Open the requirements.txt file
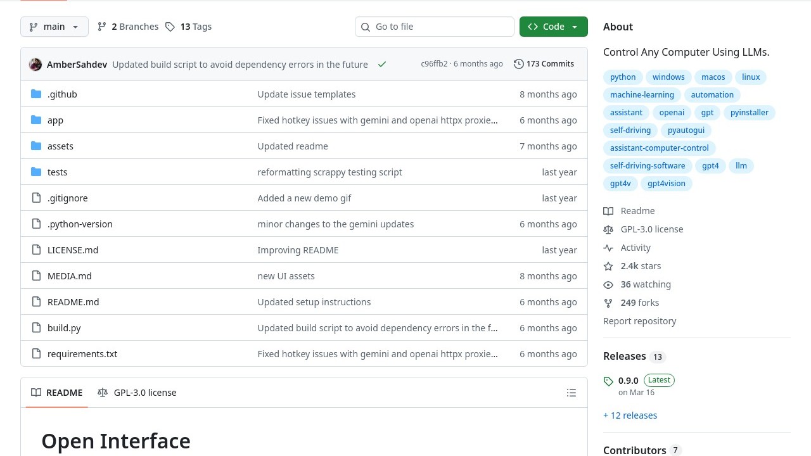Screen dimensions: 811x456 [x=82, y=354]
